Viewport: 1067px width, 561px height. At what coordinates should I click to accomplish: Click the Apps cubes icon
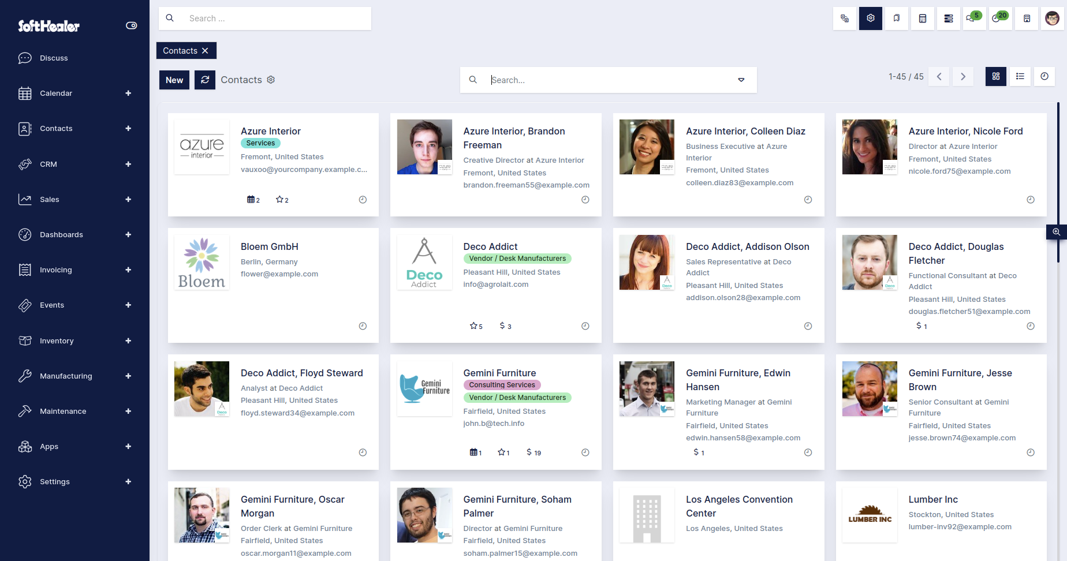(x=25, y=446)
